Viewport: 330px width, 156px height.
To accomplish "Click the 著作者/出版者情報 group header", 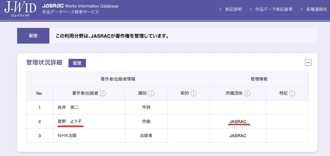I will pyautogui.click(x=118, y=79).
